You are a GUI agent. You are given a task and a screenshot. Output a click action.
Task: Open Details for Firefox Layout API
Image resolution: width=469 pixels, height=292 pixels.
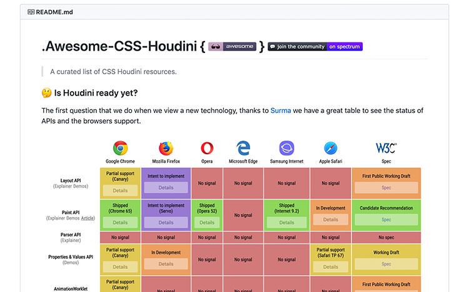point(166,187)
